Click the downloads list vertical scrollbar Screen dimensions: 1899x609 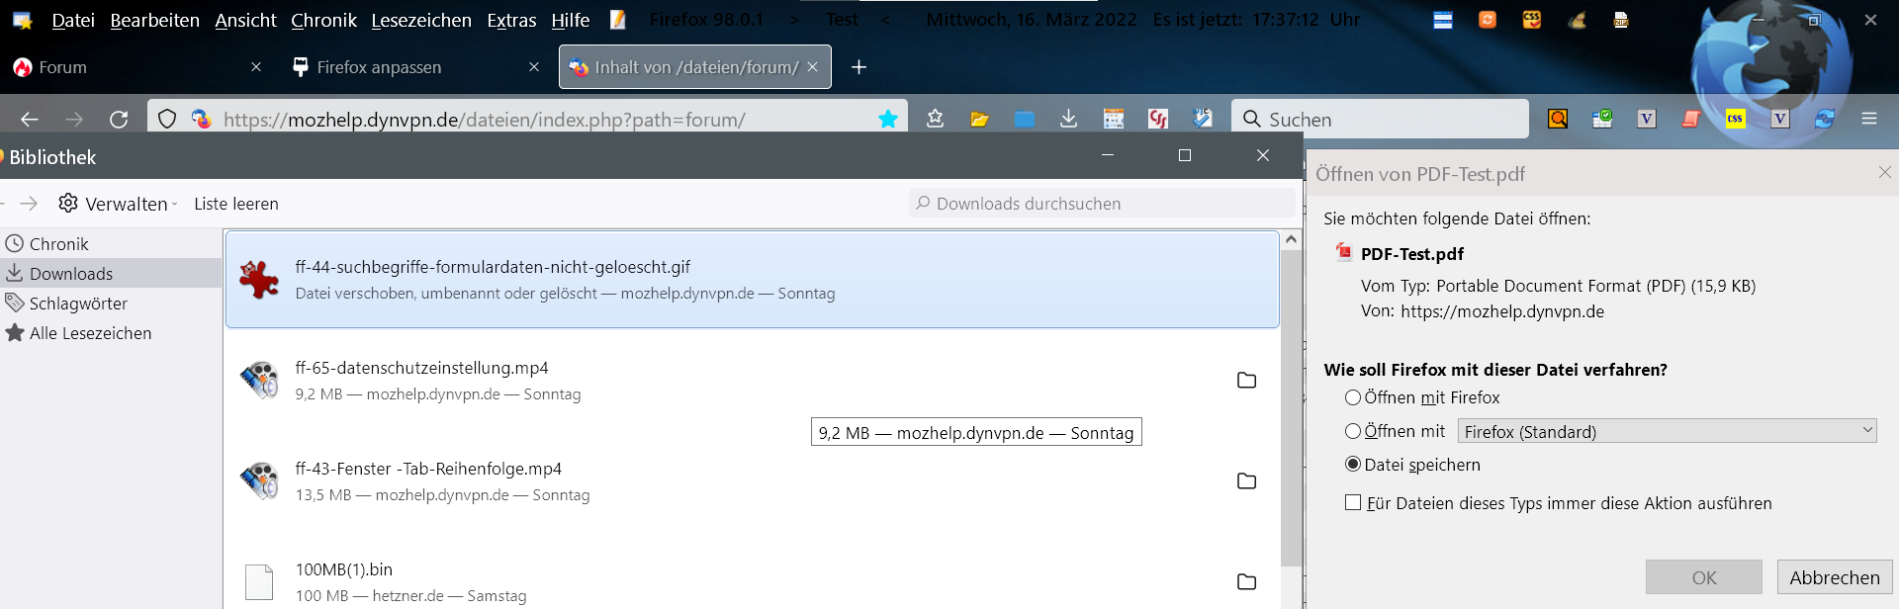click(x=1291, y=405)
